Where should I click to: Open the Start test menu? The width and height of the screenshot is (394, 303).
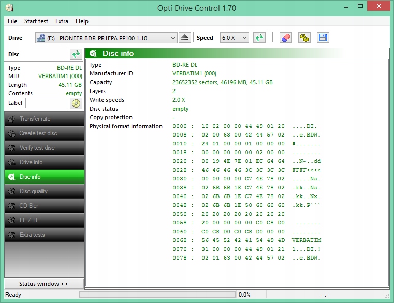pos(36,21)
